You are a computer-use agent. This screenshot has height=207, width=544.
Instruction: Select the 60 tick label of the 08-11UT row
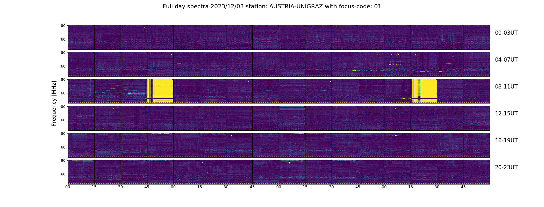63,93
